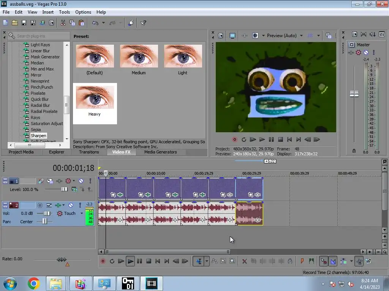The height and width of the screenshot is (291, 389).
Task: Click the Copy Snapshot to clipboard icon
Action: pyautogui.click(x=329, y=36)
